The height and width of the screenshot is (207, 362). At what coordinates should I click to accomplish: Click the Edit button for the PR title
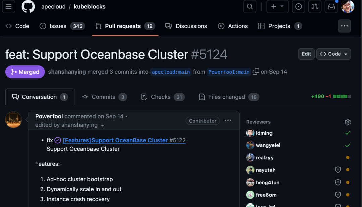point(306,54)
